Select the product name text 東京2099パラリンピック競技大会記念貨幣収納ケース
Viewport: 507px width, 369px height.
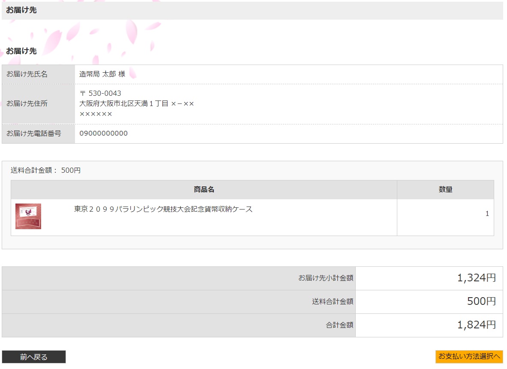coord(163,209)
